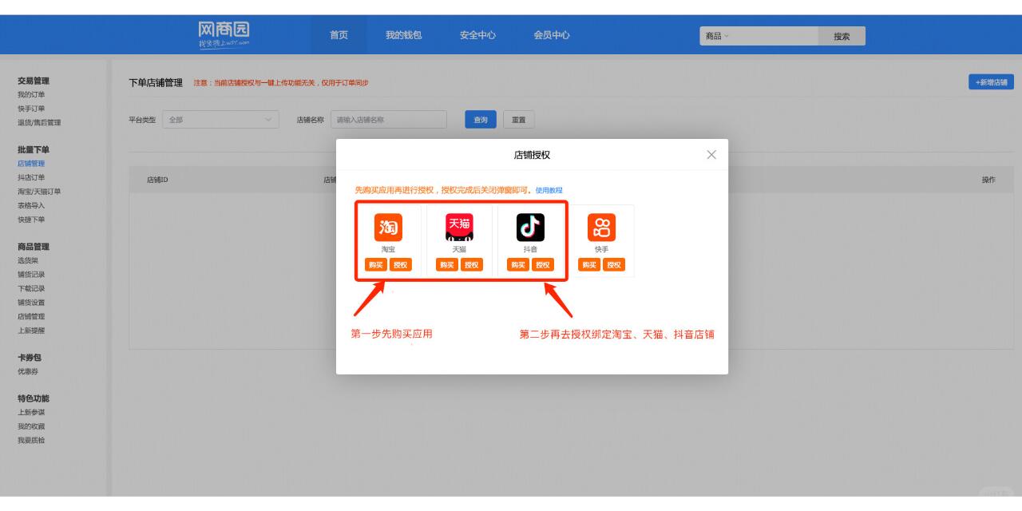Select 店铺管理 under 批量下单
The width and height of the screenshot is (1022, 511).
tap(31, 164)
